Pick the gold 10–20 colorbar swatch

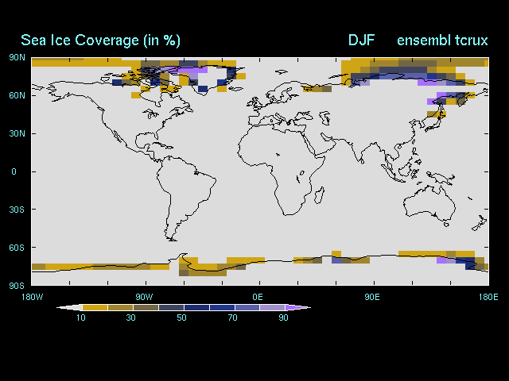(x=95, y=307)
